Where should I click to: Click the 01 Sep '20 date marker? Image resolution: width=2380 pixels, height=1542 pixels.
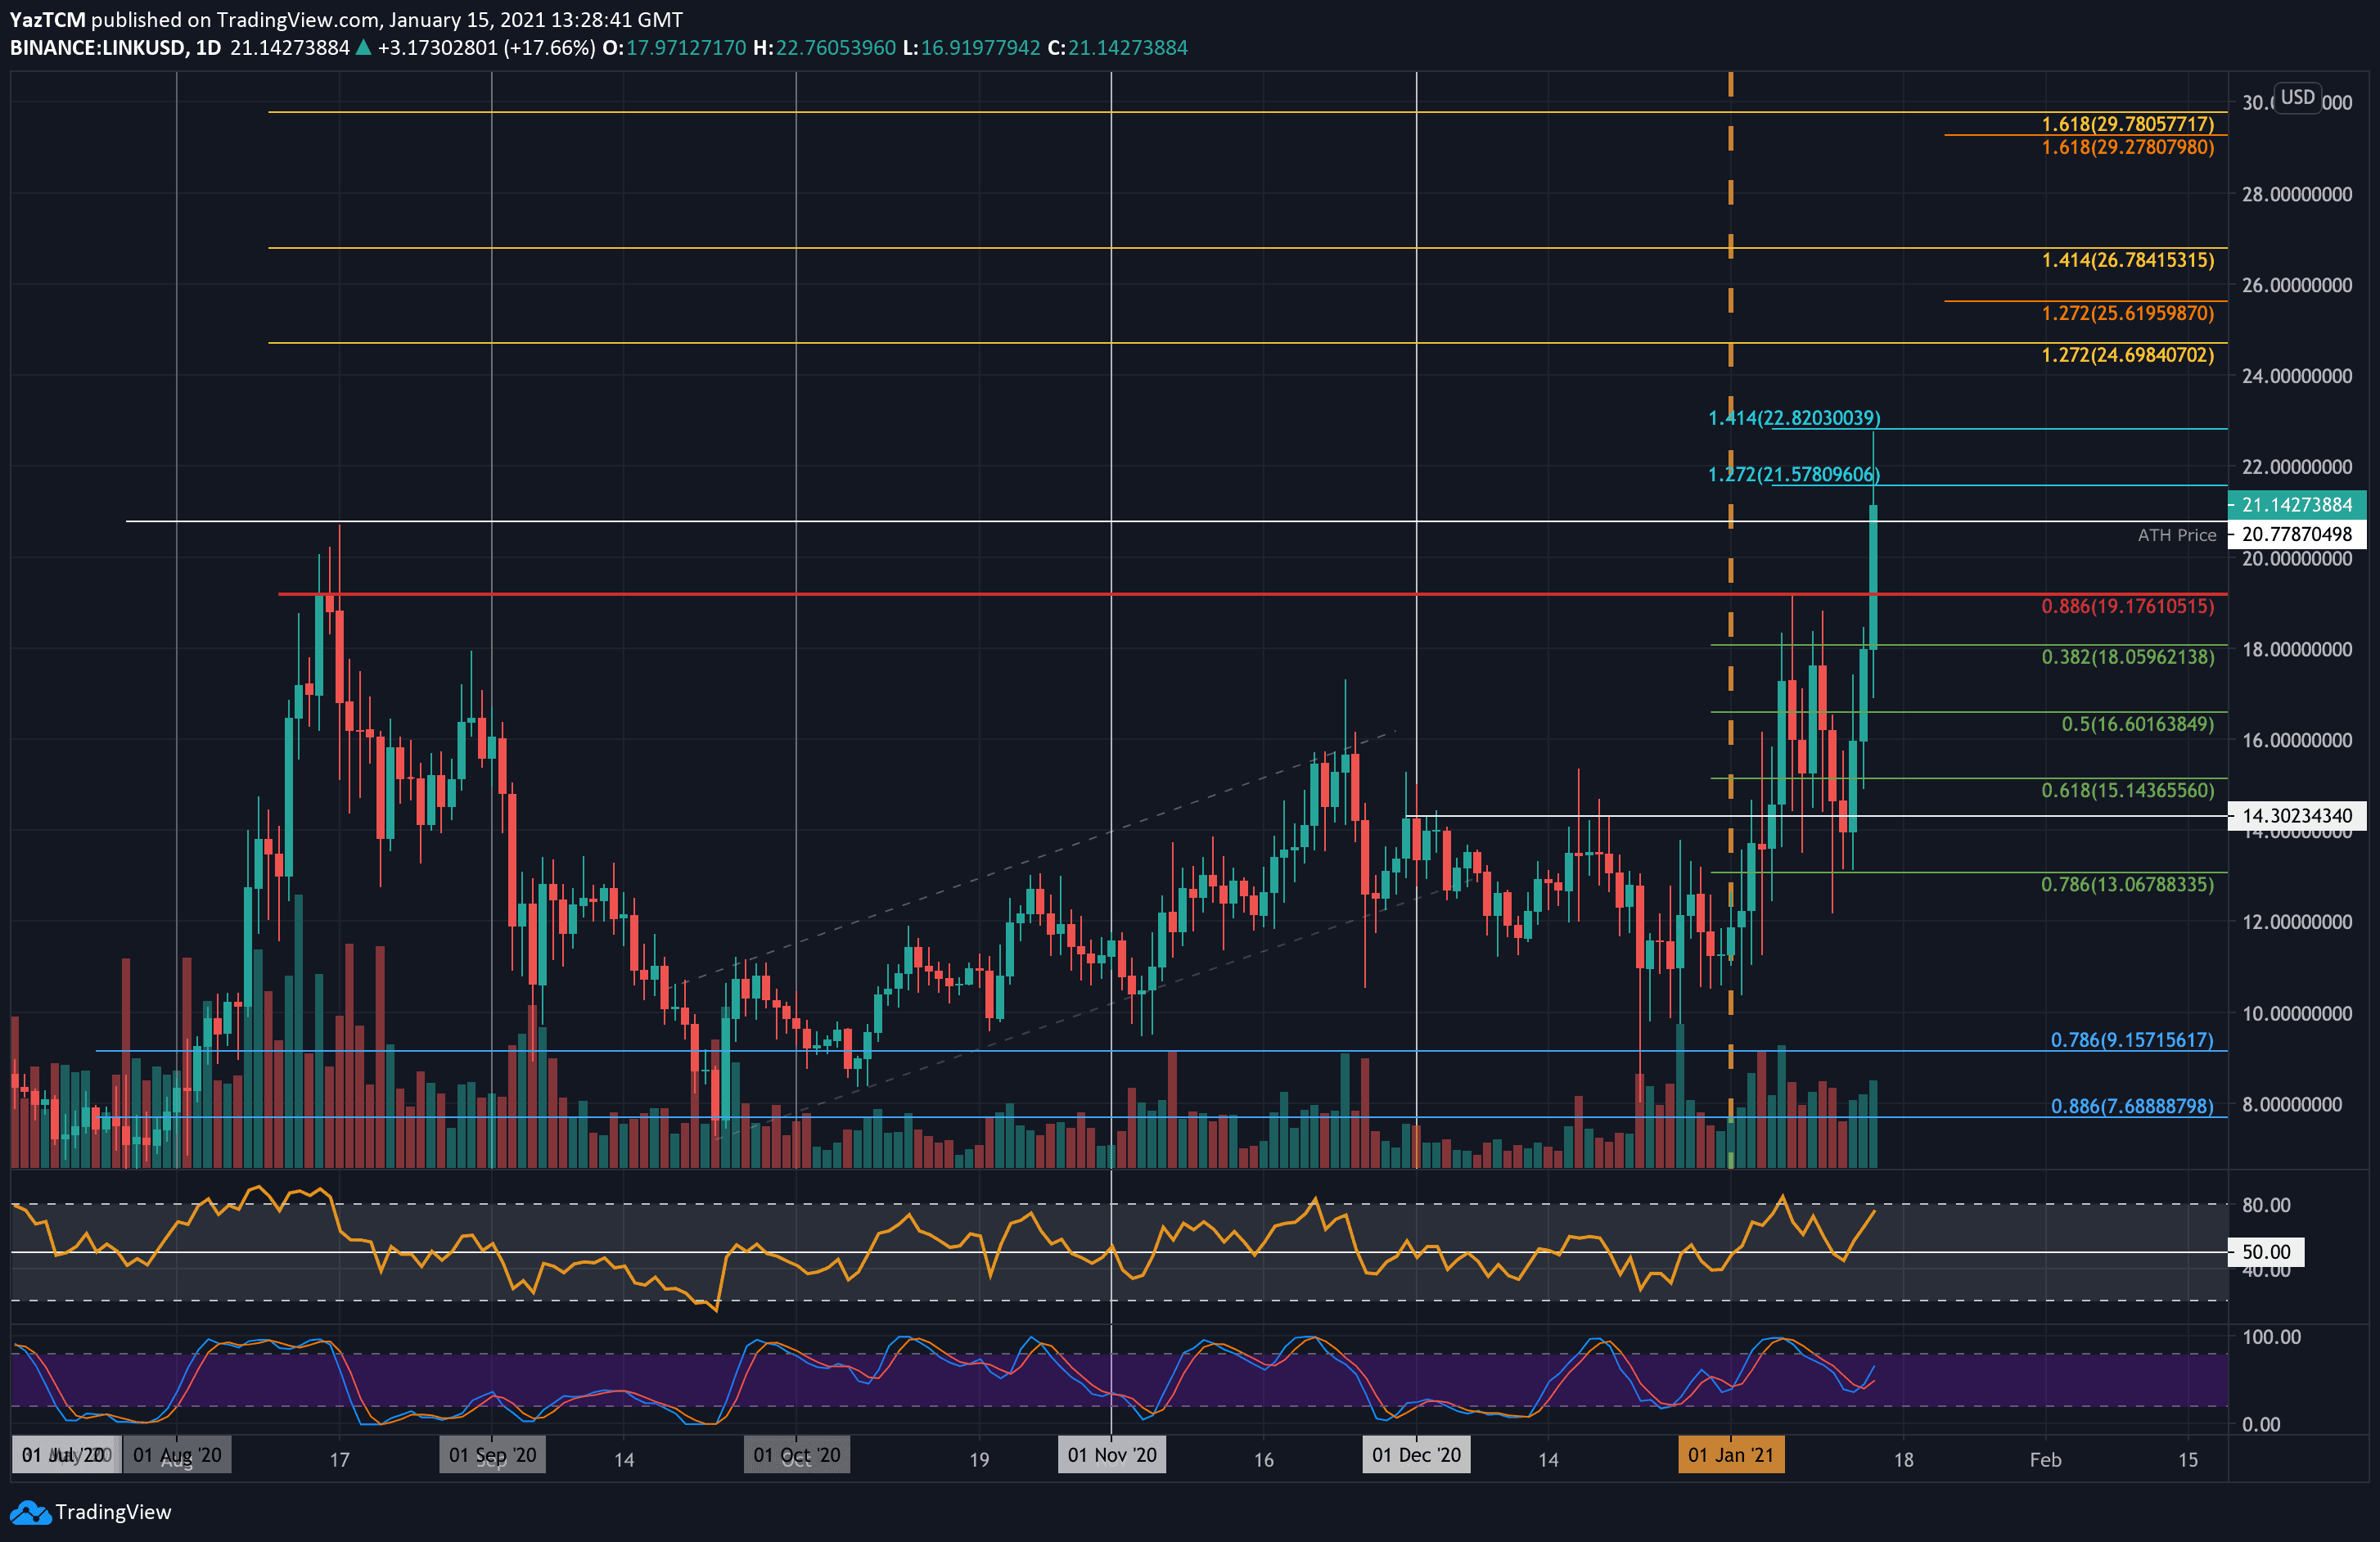coord(492,1455)
